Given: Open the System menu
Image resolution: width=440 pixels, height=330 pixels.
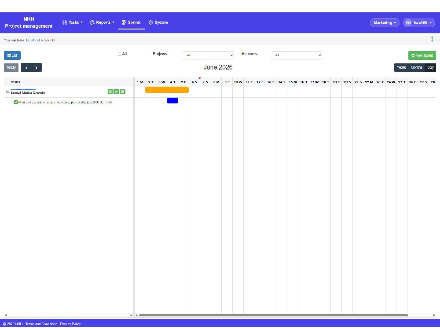Looking at the screenshot, I should point(158,22).
